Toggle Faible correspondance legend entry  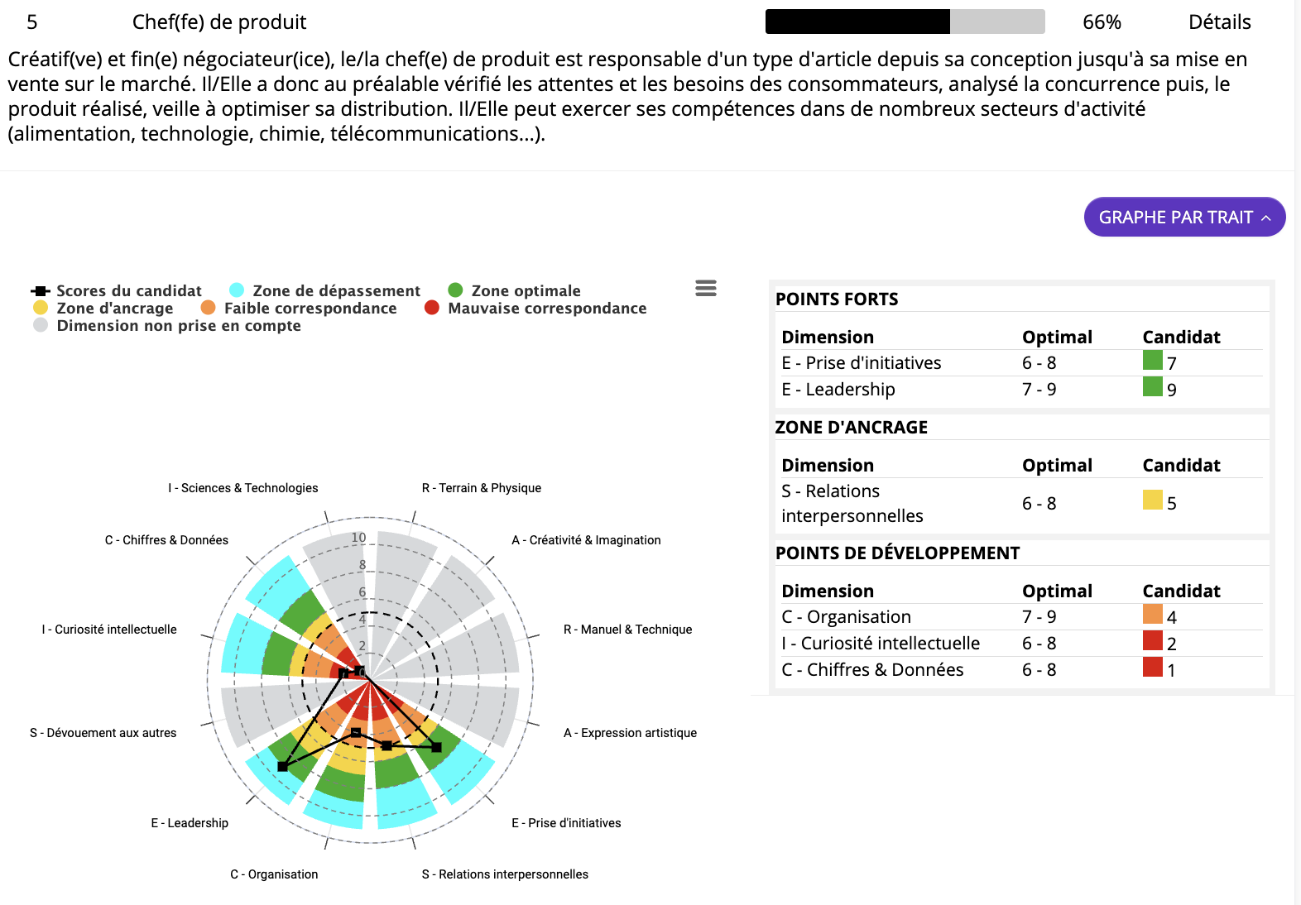pyautogui.click(x=299, y=308)
